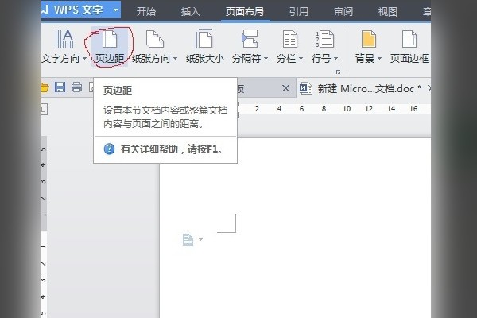Click the help question-mark icon in tooltip
The height and width of the screenshot is (318, 477).
tap(109, 149)
